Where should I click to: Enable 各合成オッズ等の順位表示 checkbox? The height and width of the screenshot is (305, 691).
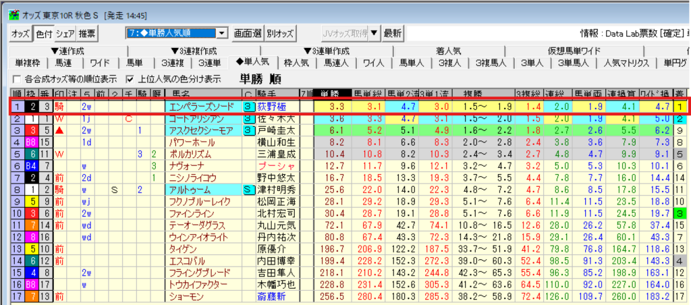(x=16, y=78)
